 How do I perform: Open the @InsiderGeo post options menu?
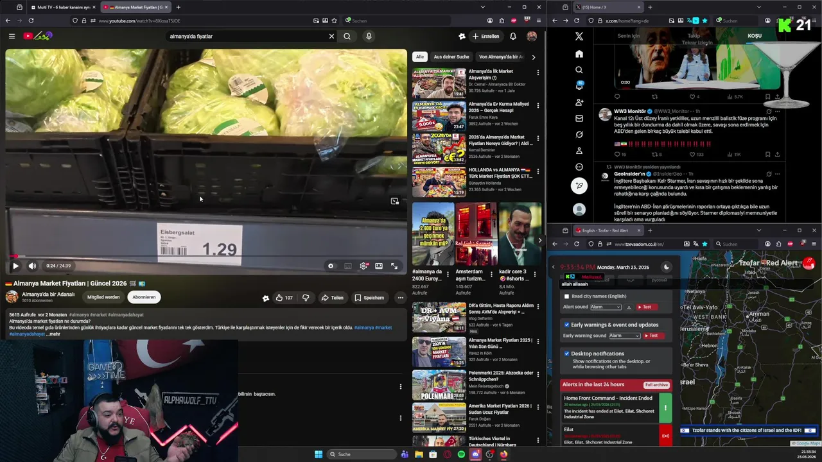777,174
